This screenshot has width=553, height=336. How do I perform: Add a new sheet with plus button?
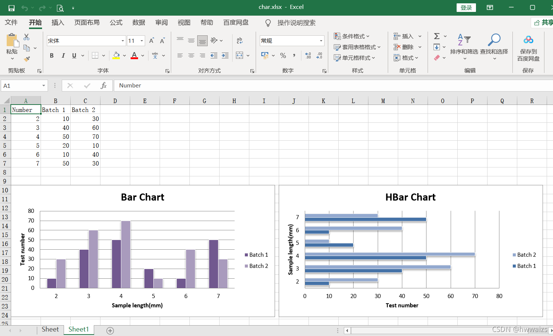point(110,330)
